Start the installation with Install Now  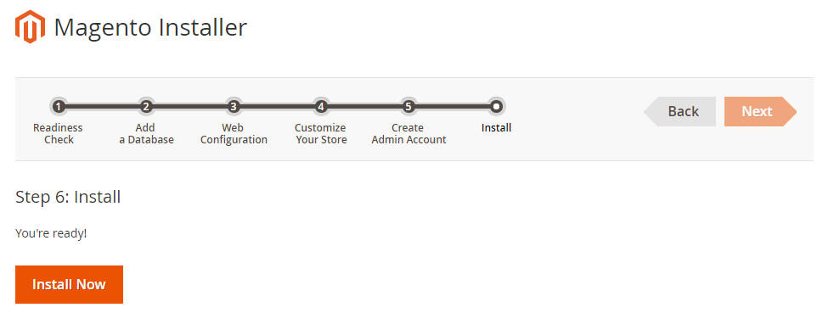[69, 284]
